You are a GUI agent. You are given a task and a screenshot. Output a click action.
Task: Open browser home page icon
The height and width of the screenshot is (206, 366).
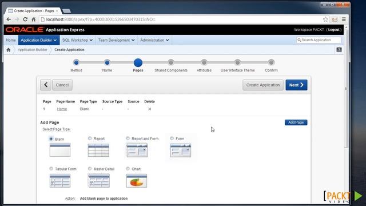[34, 19]
